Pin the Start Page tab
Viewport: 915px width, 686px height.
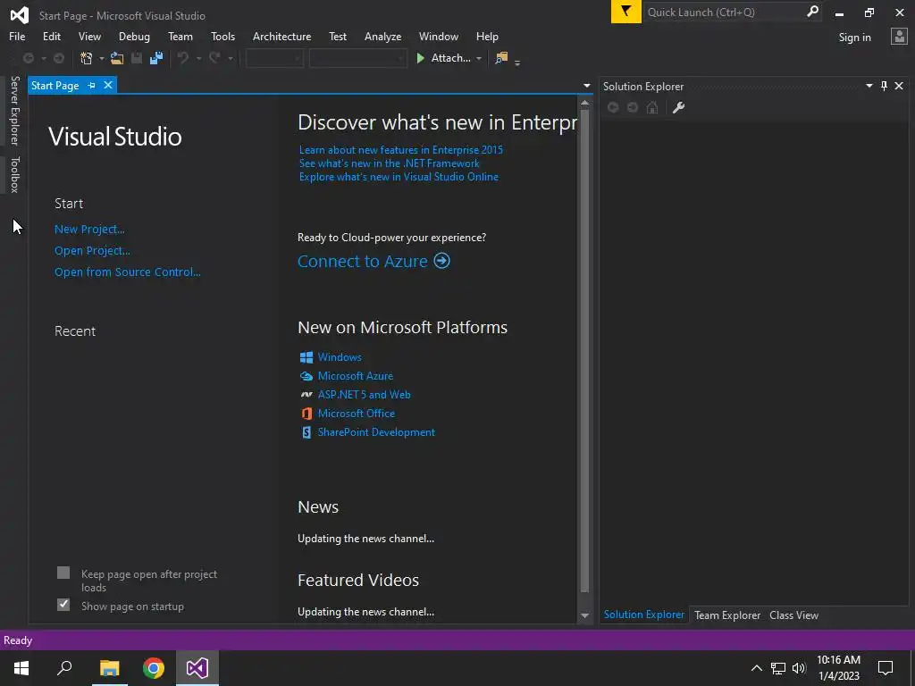click(92, 85)
